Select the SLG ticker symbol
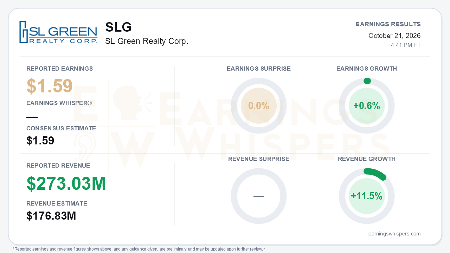The image size is (450, 253). click(x=118, y=27)
